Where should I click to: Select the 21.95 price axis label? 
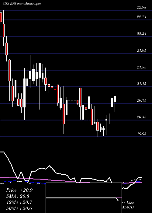click(x=141, y=51)
